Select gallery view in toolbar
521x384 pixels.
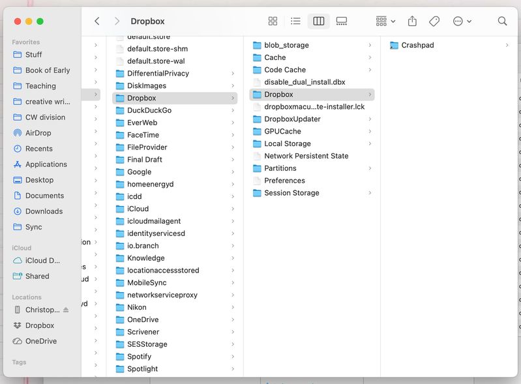click(342, 21)
